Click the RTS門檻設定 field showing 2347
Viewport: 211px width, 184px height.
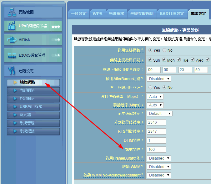click(157, 131)
